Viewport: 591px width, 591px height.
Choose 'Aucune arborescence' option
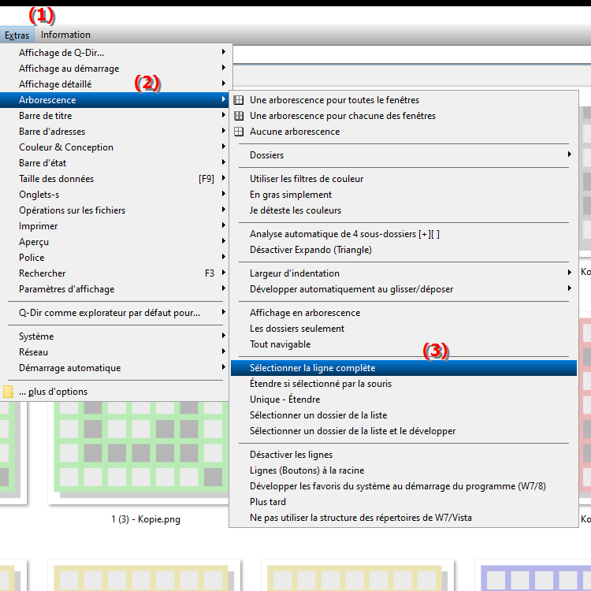pos(403,132)
